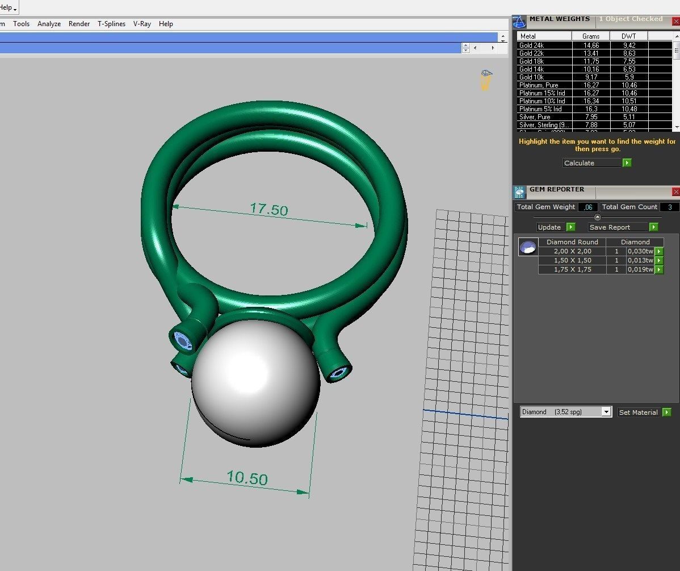Click green go arrow beside Update
Screen dimensions: 680x571
click(571, 227)
